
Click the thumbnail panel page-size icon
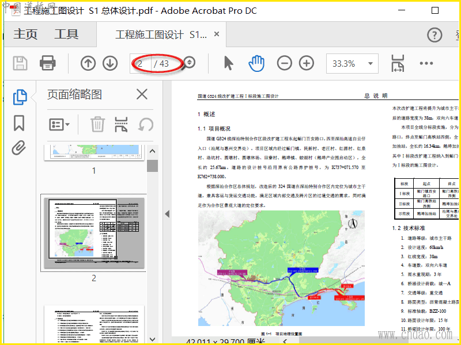(121, 124)
